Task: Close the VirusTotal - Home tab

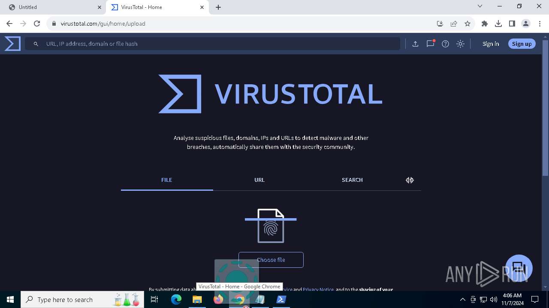Action: (x=202, y=7)
